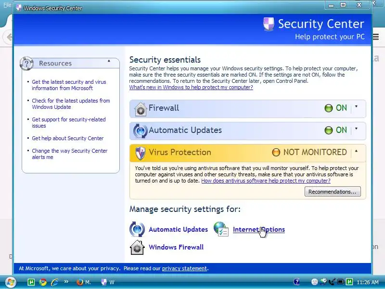This screenshot has width=385, height=289.
Task: Click the round face icon in system tray
Action: click(315, 282)
